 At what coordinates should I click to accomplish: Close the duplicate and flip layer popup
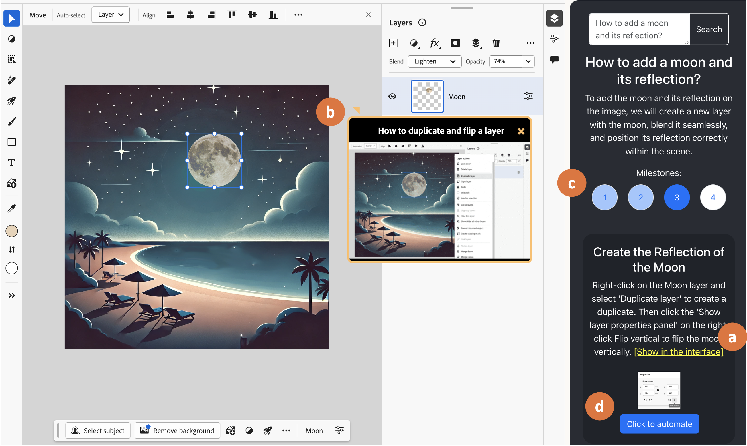pos(521,131)
